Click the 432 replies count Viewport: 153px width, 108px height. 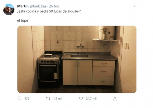pos(27,99)
